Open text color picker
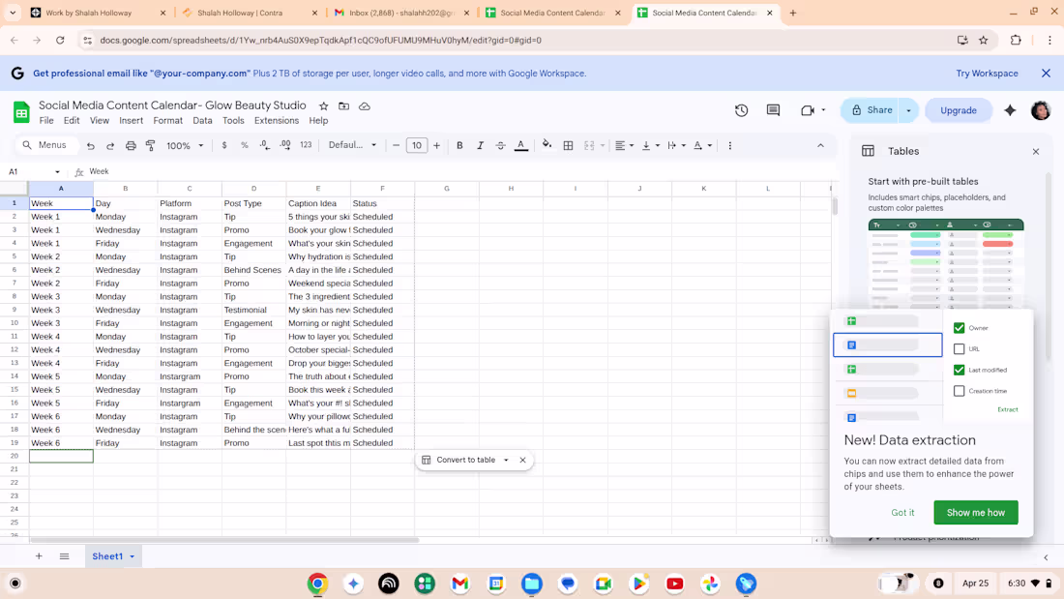Screen dimensions: 1064x599 [521, 145]
